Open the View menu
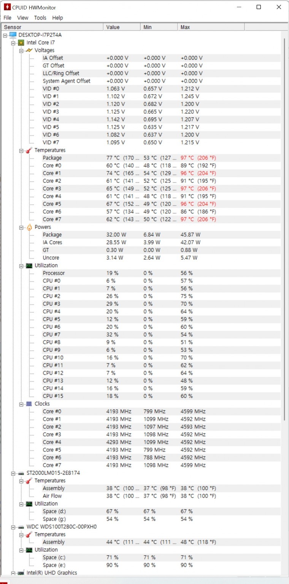 tap(23, 18)
